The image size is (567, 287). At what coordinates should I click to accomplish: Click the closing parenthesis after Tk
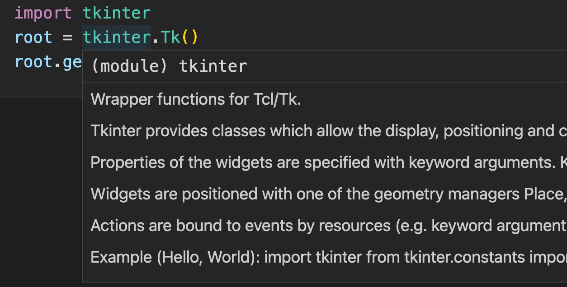point(194,37)
